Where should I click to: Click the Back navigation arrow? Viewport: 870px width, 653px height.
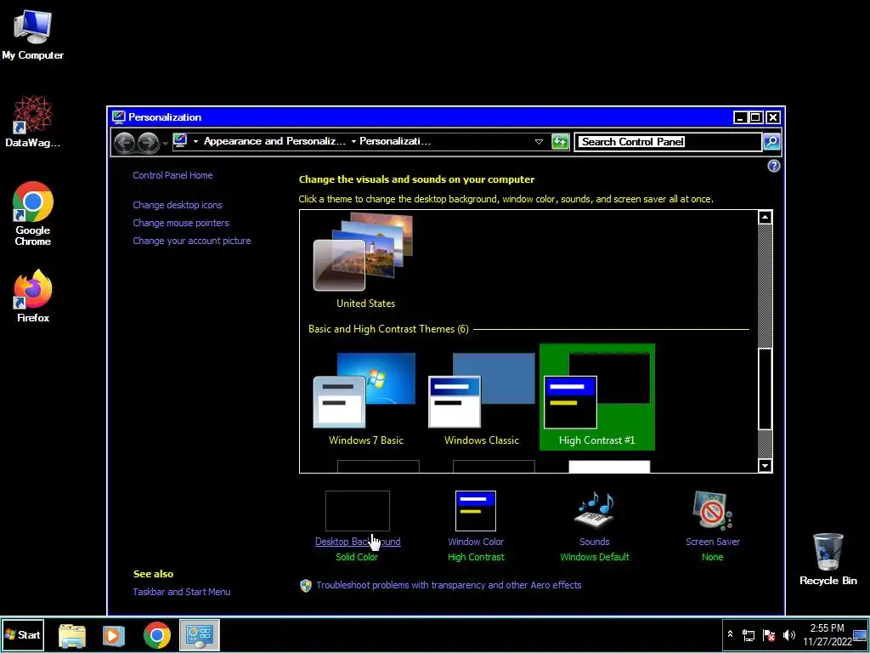click(125, 143)
